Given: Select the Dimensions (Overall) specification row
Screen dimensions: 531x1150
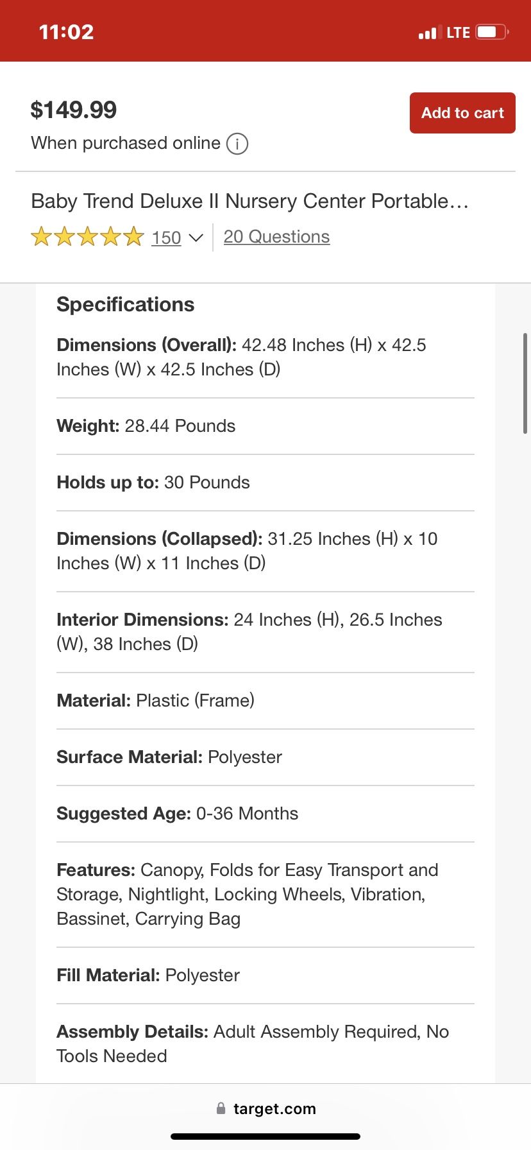Looking at the screenshot, I should coord(265,357).
